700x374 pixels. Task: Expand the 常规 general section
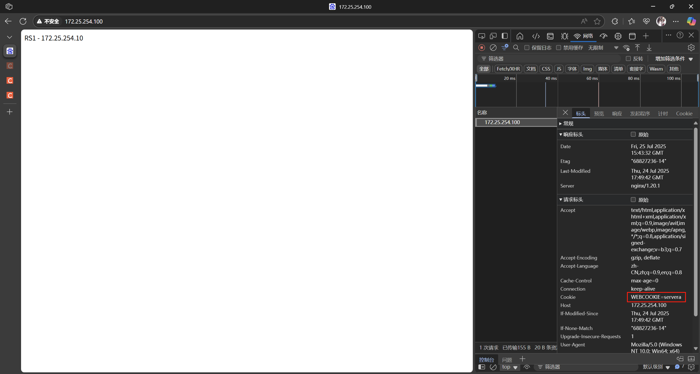pyautogui.click(x=566, y=124)
